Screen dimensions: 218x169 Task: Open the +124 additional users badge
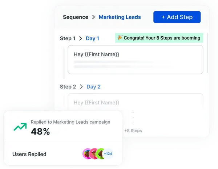tap(108, 154)
